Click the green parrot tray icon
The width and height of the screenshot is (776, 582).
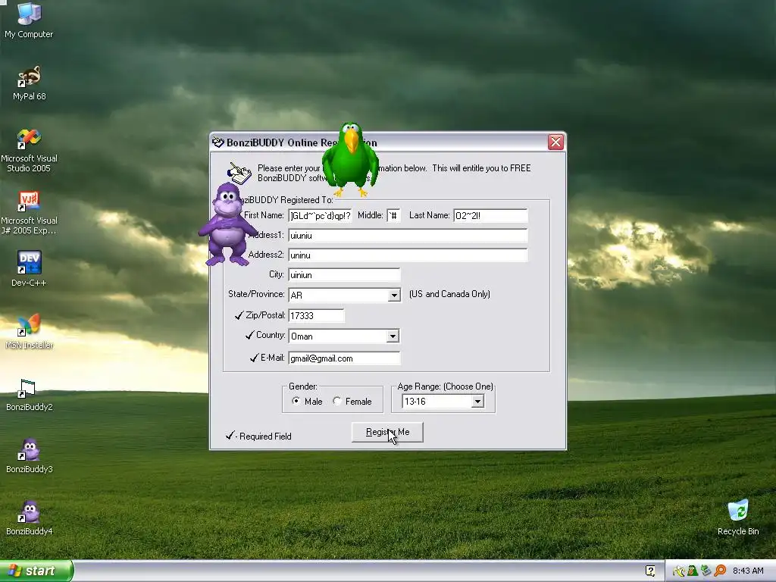click(693, 571)
